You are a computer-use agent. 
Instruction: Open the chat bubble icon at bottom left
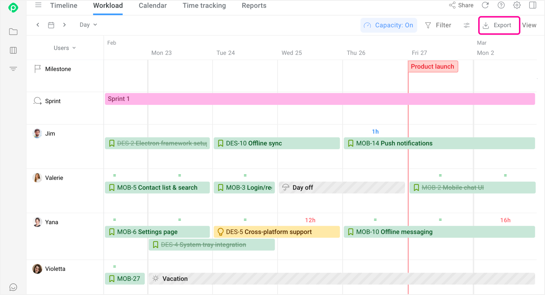click(13, 287)
